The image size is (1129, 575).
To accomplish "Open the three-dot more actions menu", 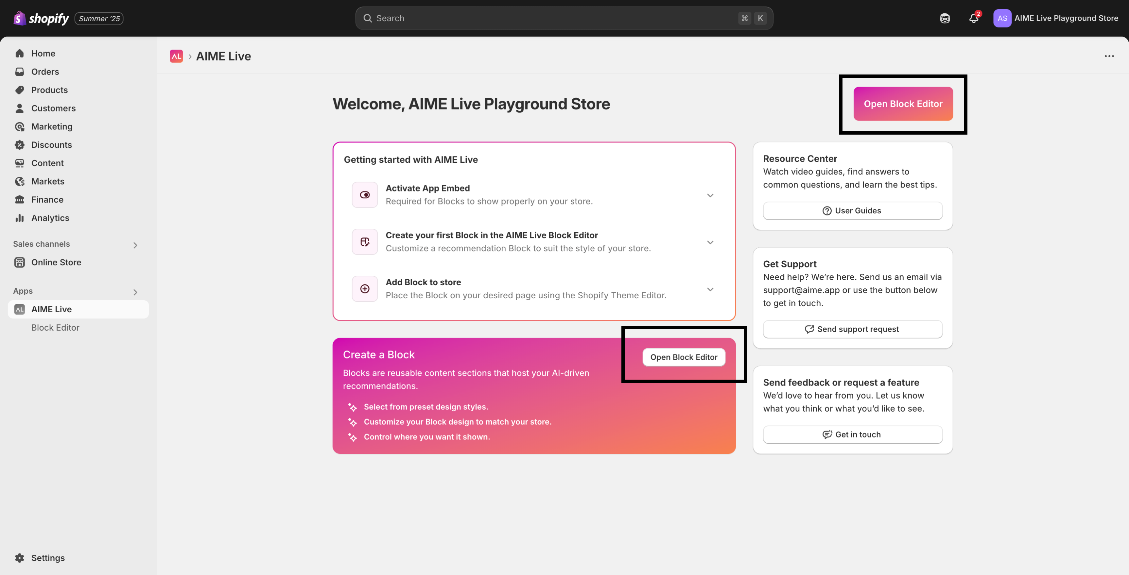I will 1109,56.
